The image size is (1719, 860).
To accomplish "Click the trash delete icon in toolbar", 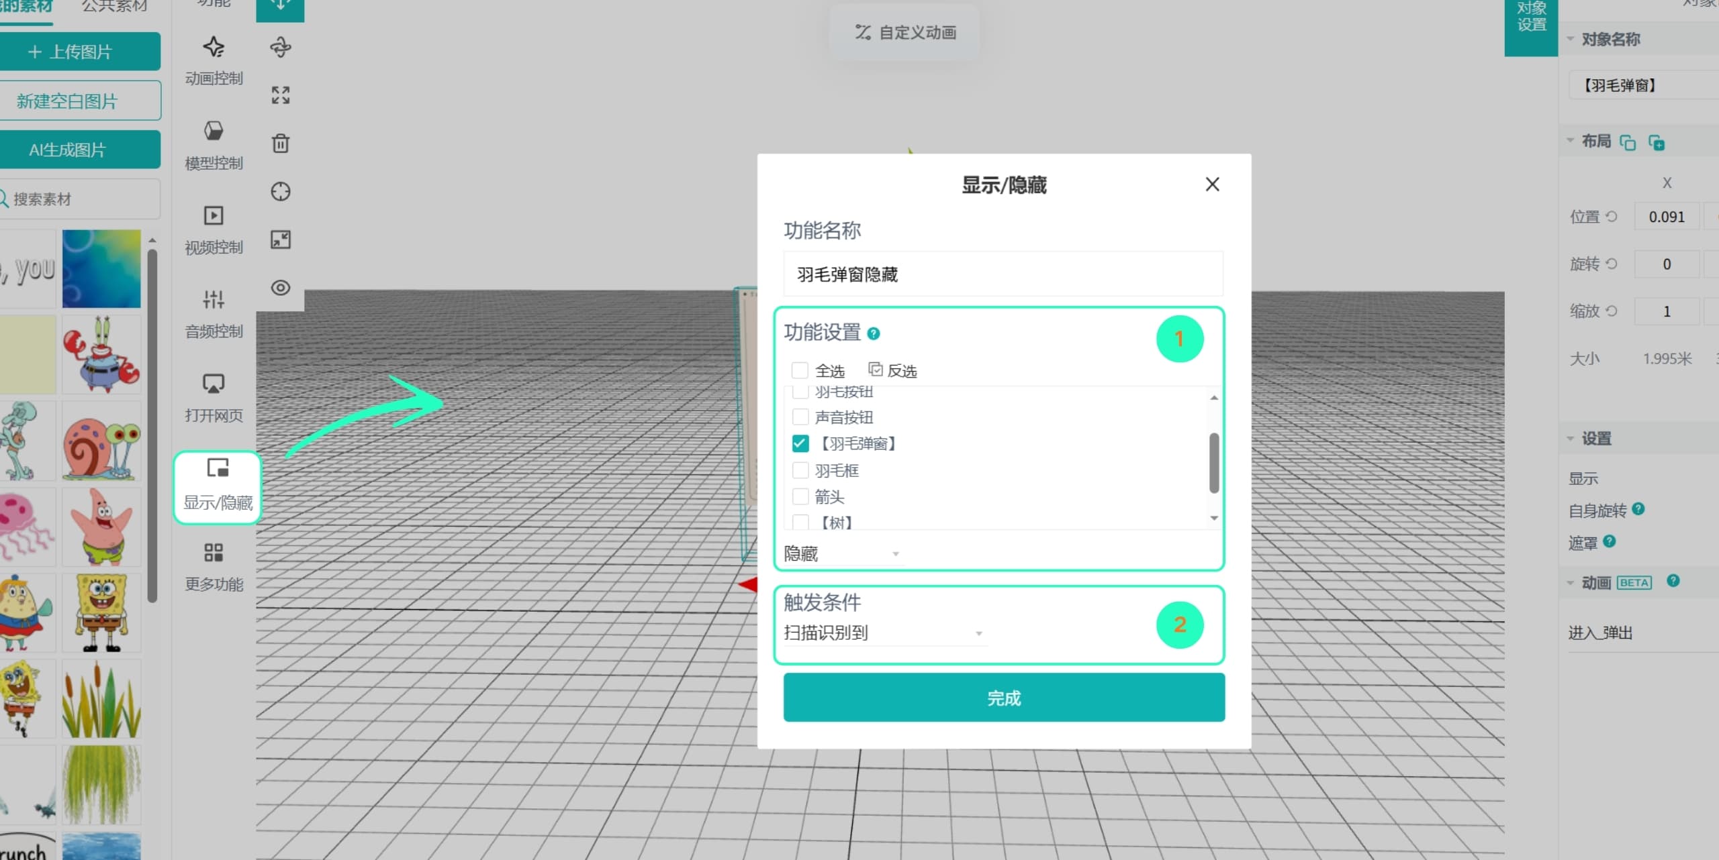I will (x=281, y=143).
